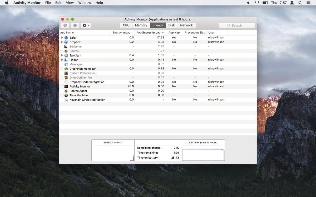Click the Photos Agent icon
This screenshot has width=316, height=197.
coord(66,91)
